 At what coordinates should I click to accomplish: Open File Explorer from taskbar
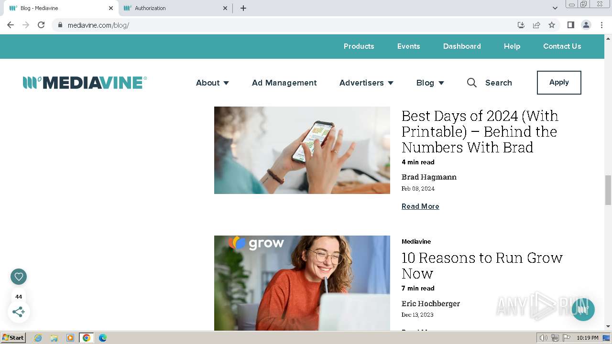pos(54,338)
